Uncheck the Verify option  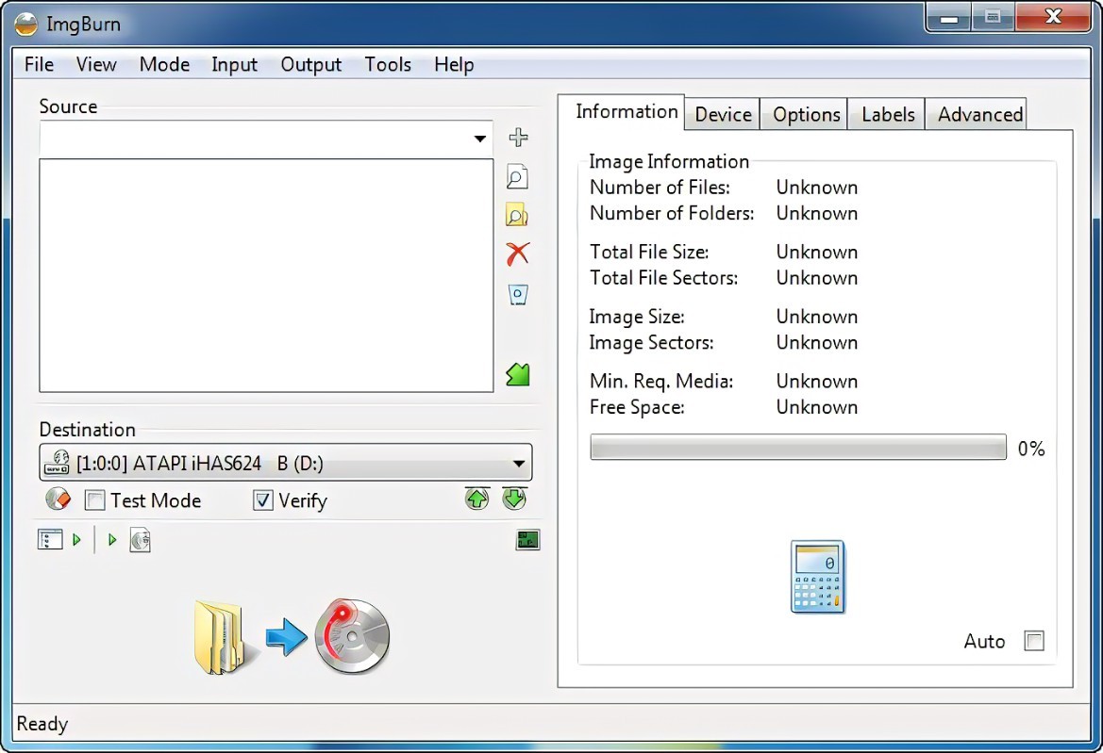(x=263, y=500)
